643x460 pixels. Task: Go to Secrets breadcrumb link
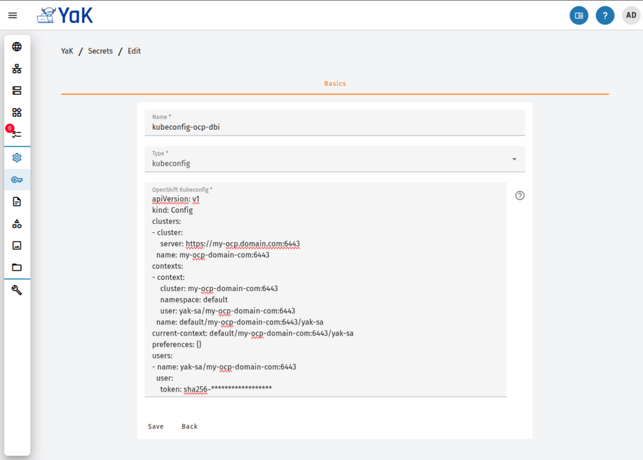coord(100,51)
